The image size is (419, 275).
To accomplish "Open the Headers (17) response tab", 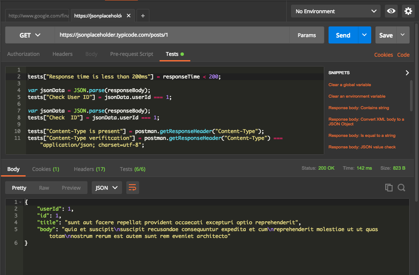I will pos(89,169).
